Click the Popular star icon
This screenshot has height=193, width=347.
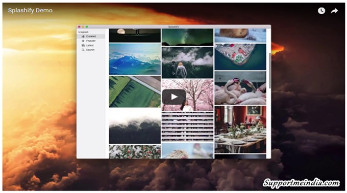[x=83, y=41]
